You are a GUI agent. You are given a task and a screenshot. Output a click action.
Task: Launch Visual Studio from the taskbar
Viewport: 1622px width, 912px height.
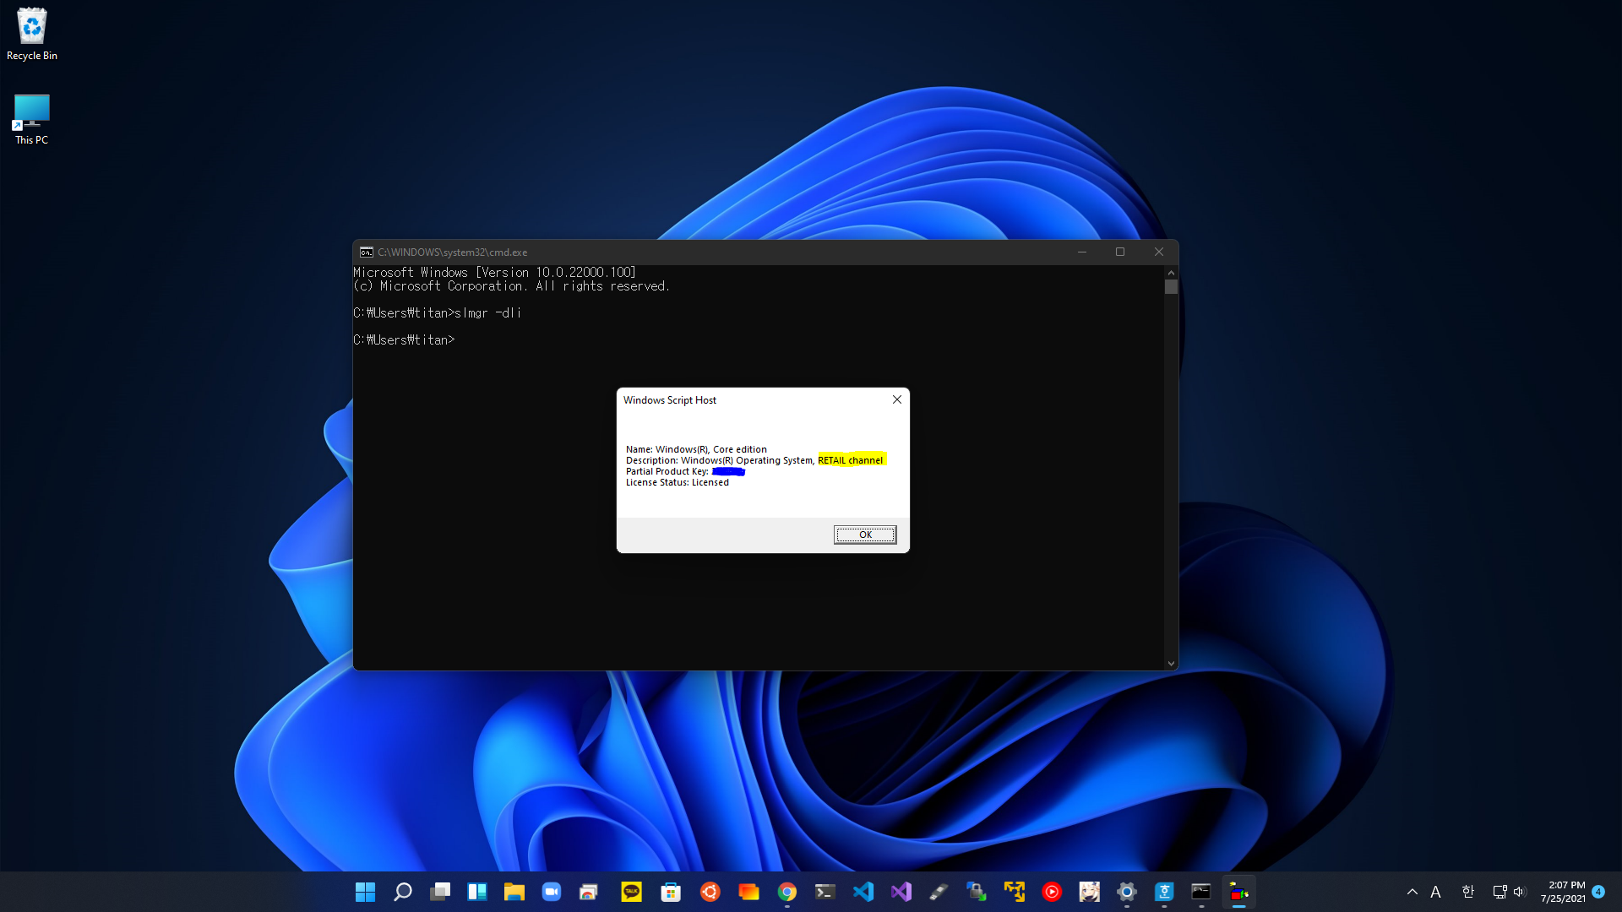[x=901, y=892]
